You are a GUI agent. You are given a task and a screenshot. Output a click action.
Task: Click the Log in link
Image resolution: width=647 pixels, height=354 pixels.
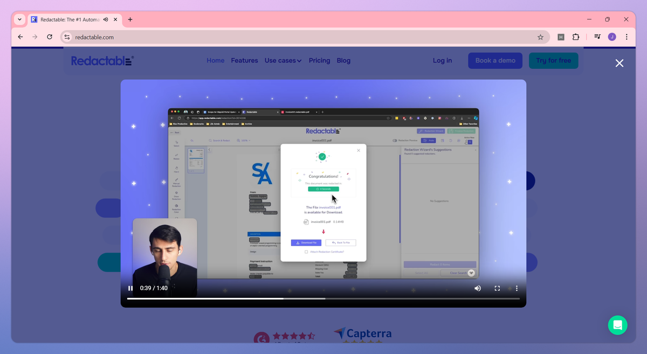point(442,60)
